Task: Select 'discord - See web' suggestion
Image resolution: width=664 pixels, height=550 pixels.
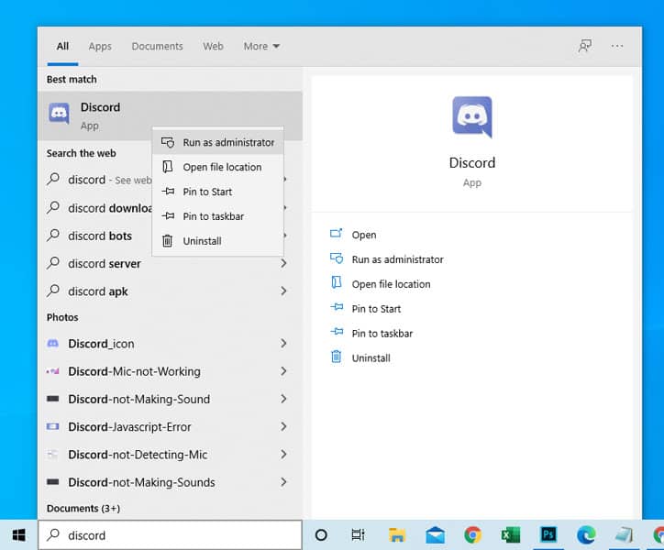Action: [x=99, y=180]
